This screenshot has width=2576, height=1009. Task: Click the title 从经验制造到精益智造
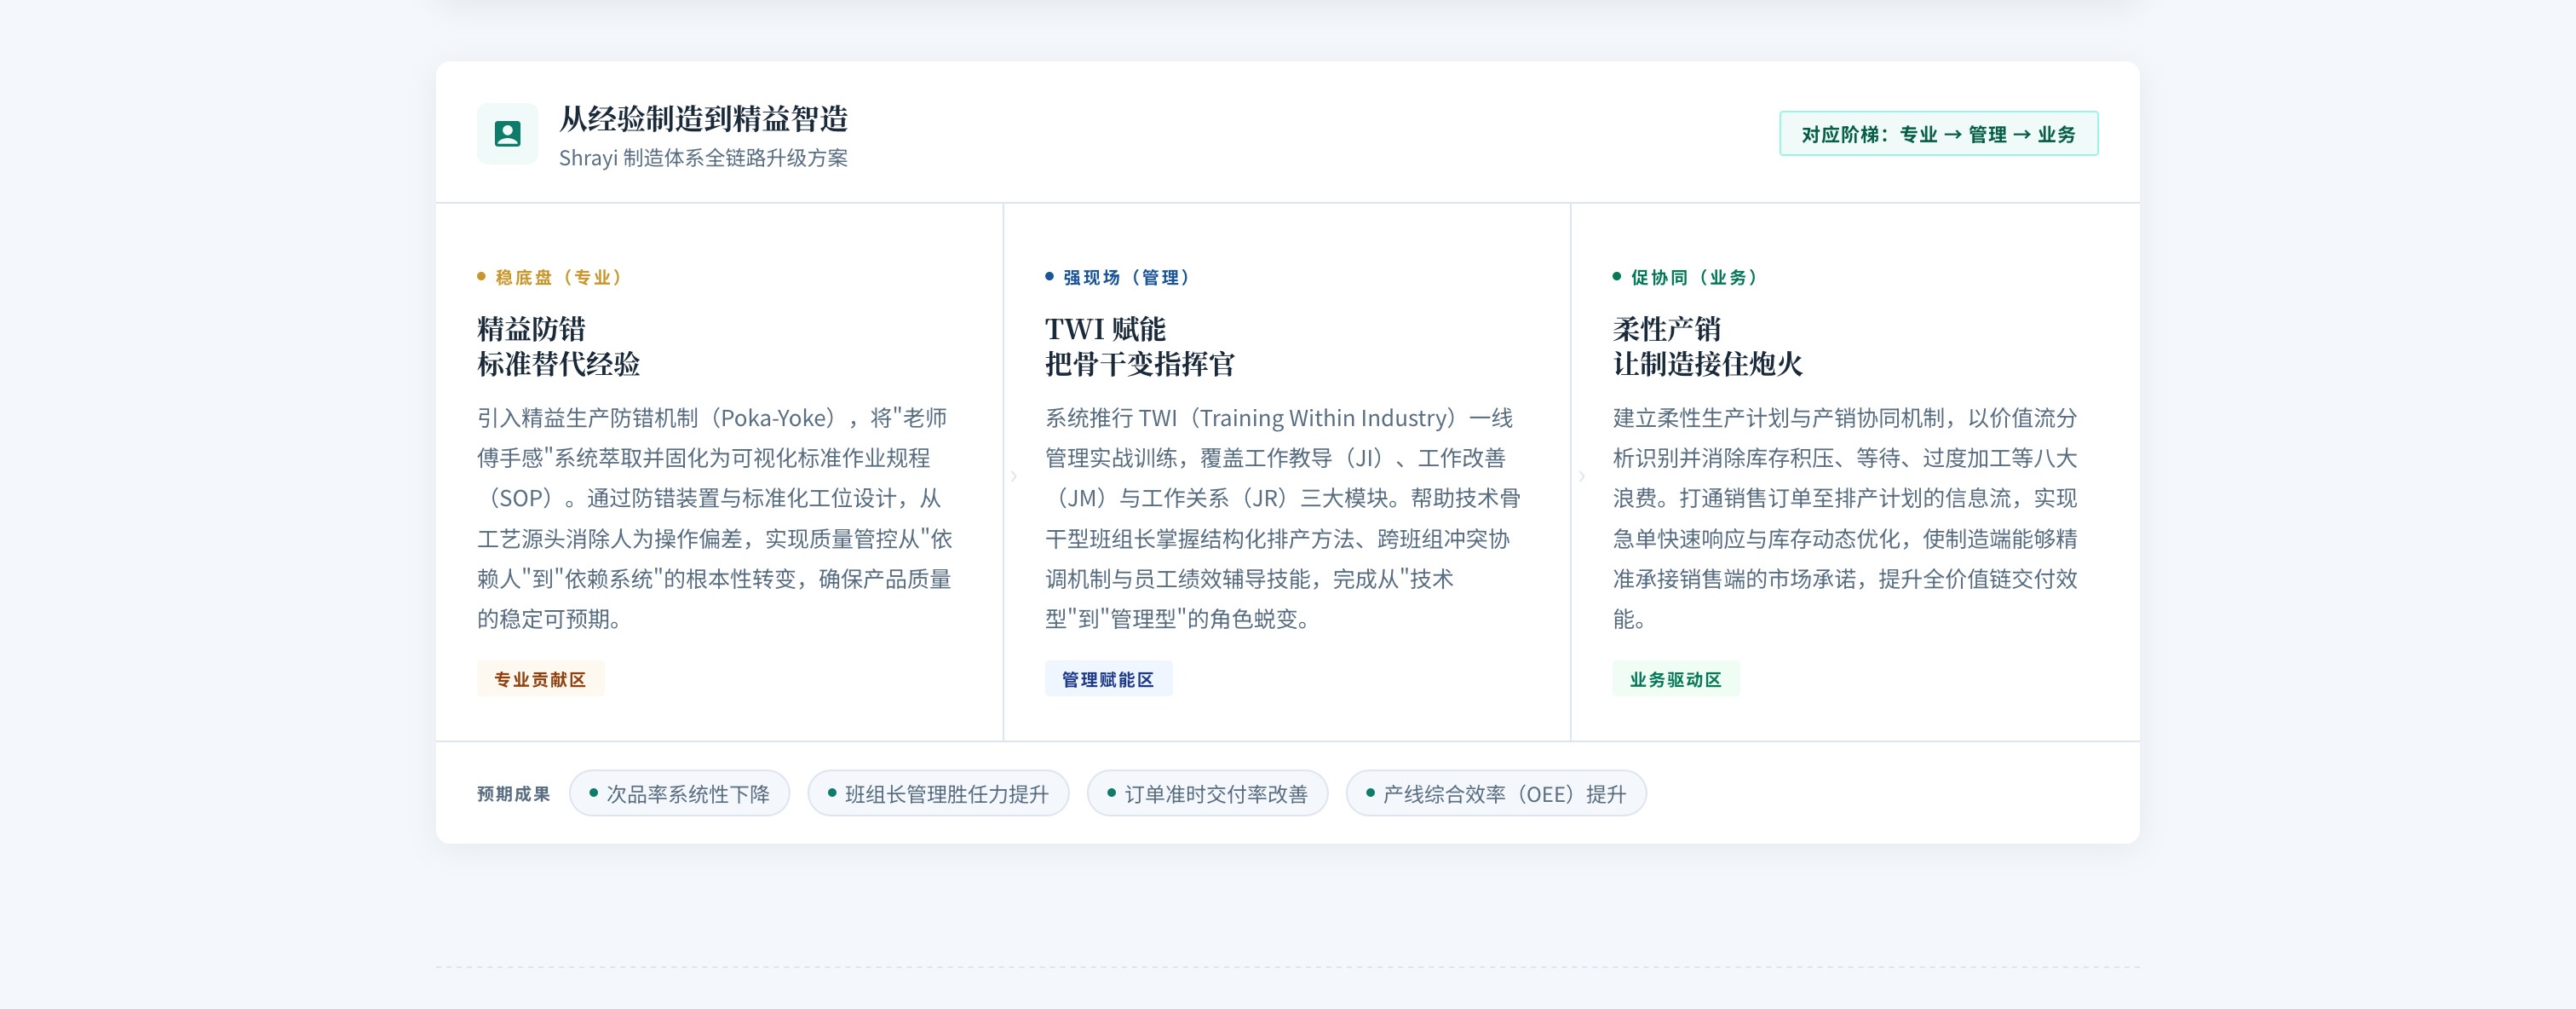click(x=703, y=119)
